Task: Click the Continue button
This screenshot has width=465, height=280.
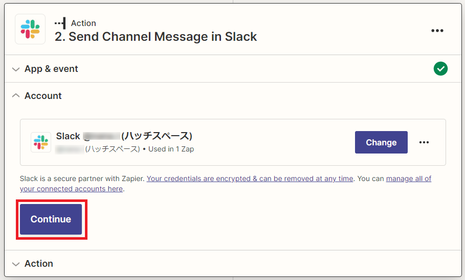Action: (51, 219)
